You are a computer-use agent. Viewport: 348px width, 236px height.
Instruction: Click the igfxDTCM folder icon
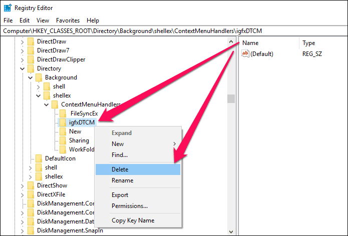point(63,122)
